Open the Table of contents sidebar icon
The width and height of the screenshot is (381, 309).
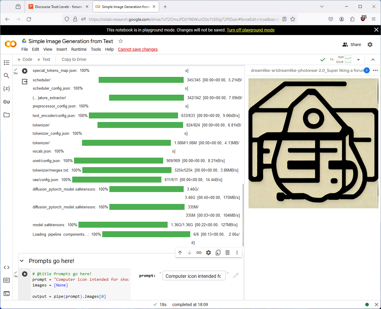tap(7, 63)
